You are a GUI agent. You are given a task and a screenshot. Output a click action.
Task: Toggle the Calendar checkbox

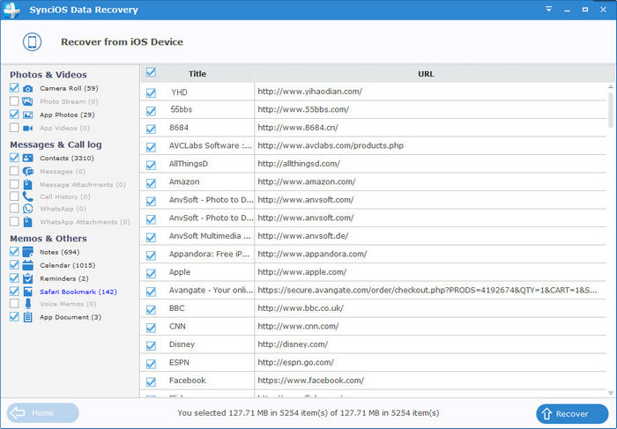pyautogui.click(x=14, y=265)
